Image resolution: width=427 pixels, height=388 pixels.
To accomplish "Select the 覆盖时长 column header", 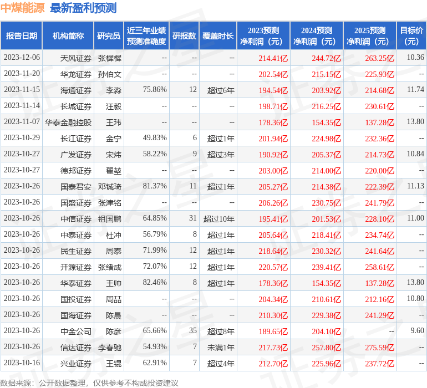I will pos(218,35).
